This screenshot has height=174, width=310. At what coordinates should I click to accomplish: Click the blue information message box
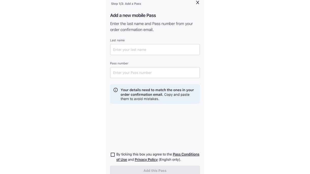pyautogui.click(x=155, y=94)
